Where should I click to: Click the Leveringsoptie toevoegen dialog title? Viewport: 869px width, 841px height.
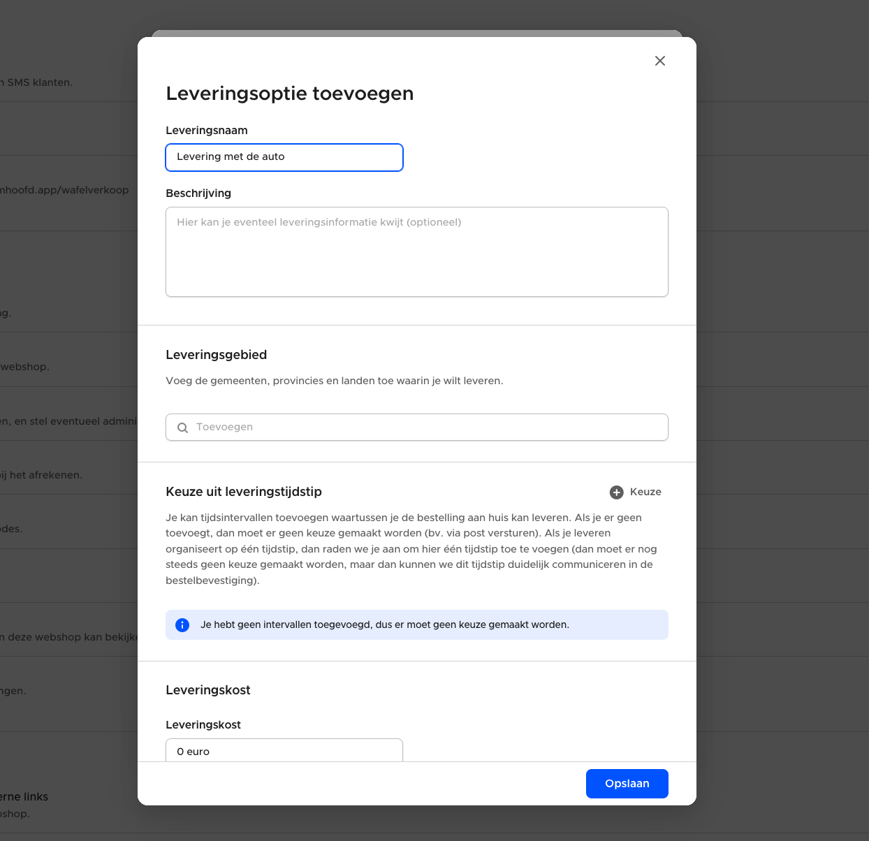point(289,94)
